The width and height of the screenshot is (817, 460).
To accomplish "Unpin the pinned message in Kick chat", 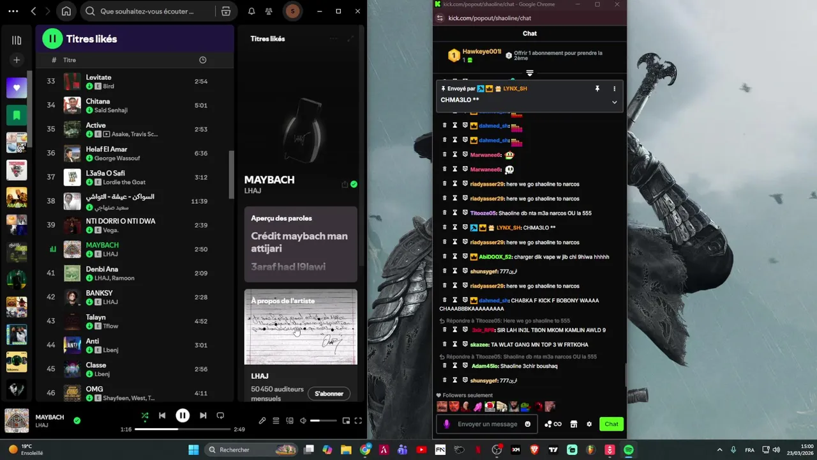I will coord(597,89).
